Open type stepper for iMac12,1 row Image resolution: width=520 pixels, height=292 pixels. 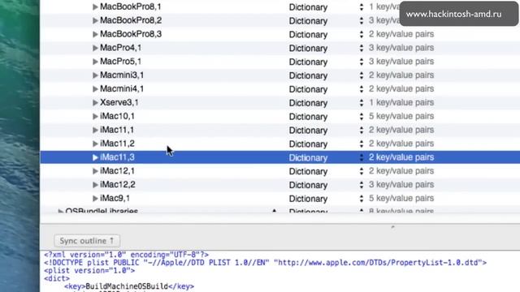(x=361, y=171)
